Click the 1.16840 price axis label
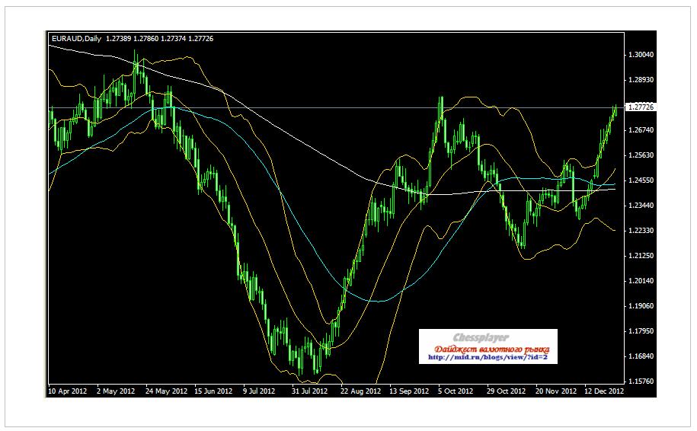Image resolution: width=697 pixels, height=431 pixels. pyautogui.click(x=641, y=356)
